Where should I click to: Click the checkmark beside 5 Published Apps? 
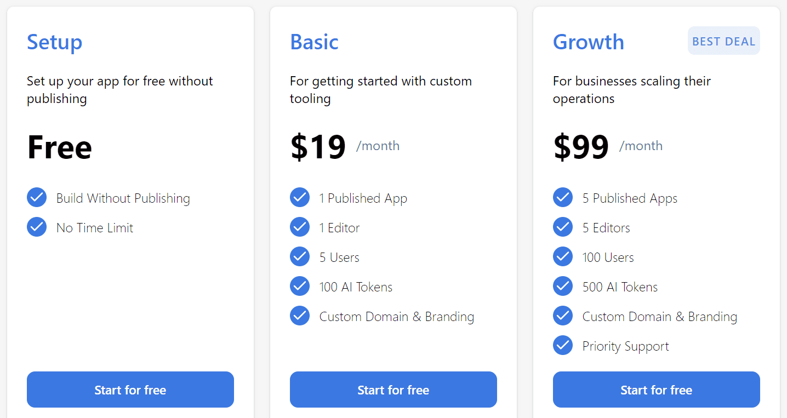click(x=563, y=197)
